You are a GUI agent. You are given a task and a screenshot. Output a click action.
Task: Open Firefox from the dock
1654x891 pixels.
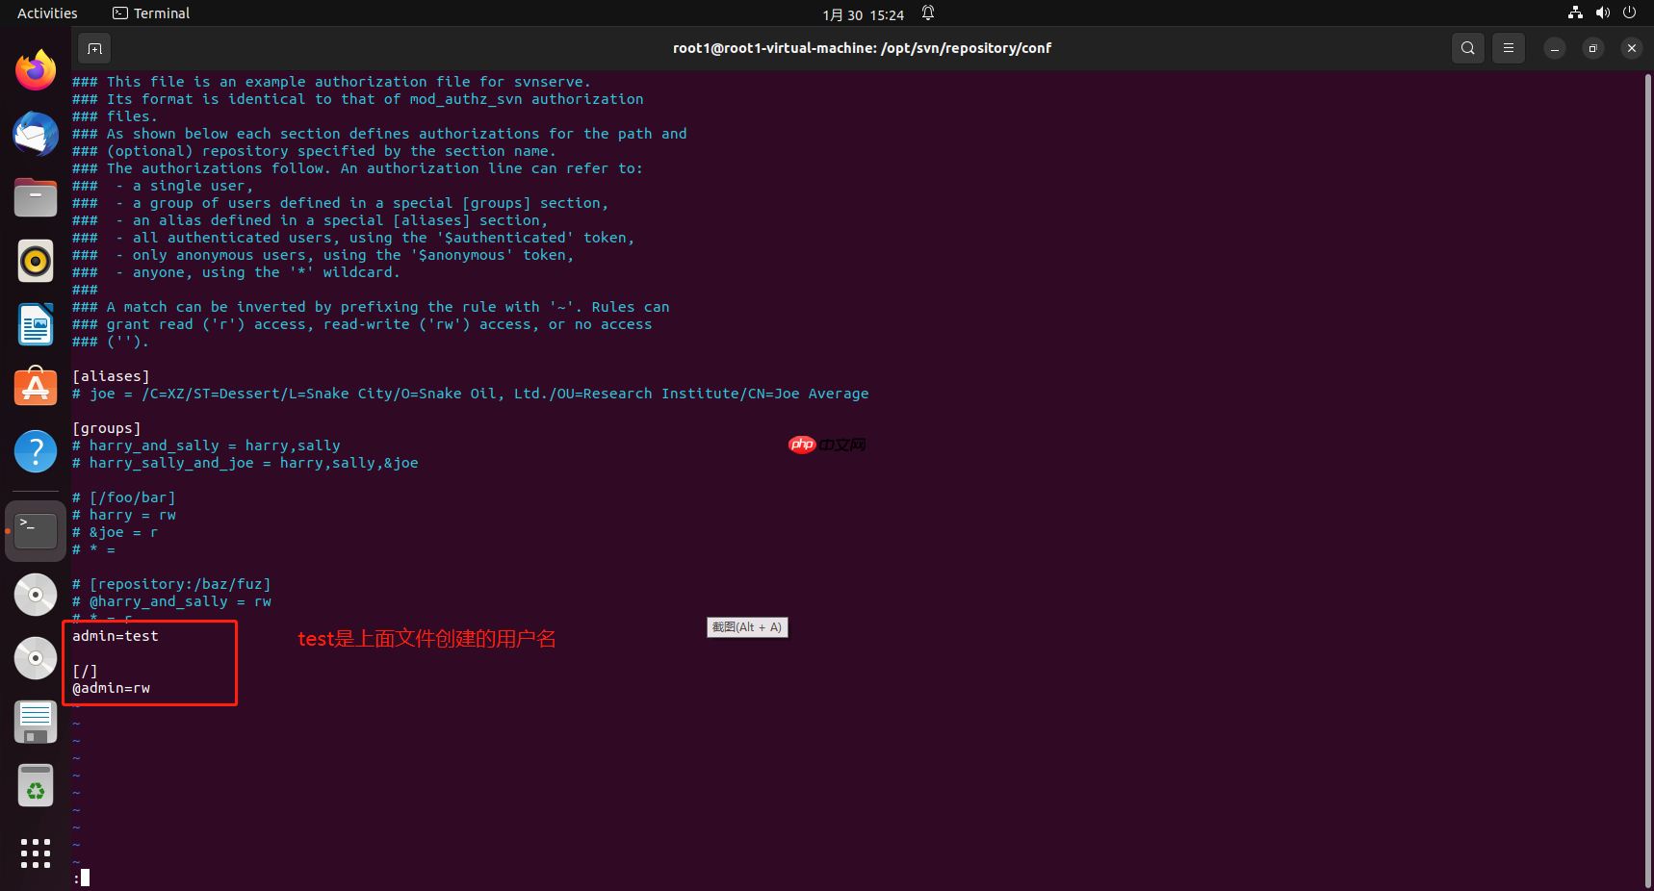(36, 70)
